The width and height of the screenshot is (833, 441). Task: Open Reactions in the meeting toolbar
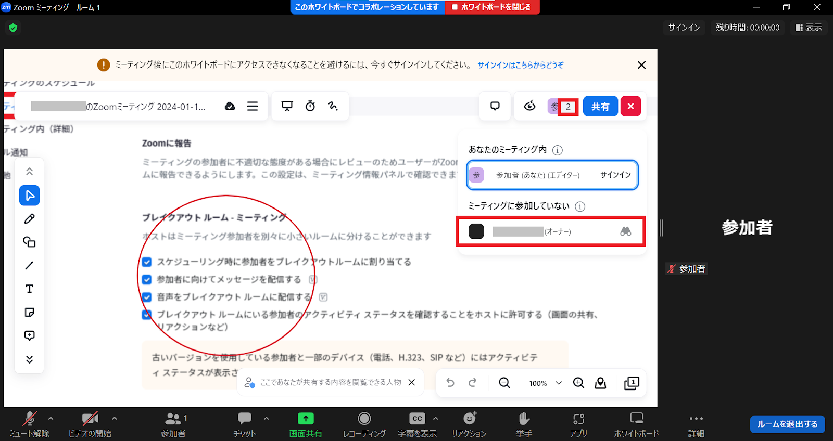469,424
